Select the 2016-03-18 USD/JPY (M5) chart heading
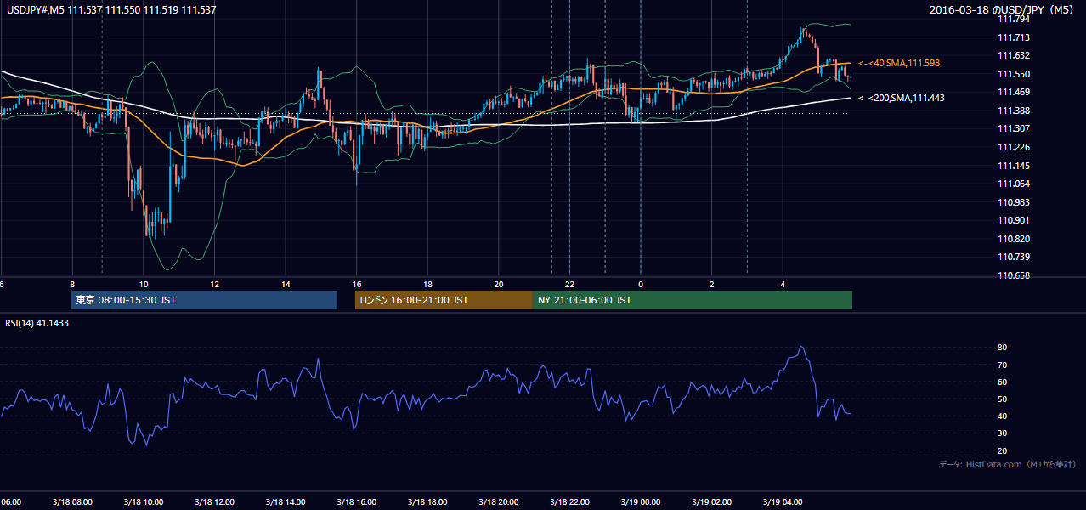 (x=1003, y=9)
